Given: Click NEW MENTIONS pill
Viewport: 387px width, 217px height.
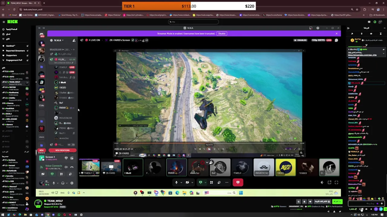Looking at the screenshot, I should coord(62,150).
